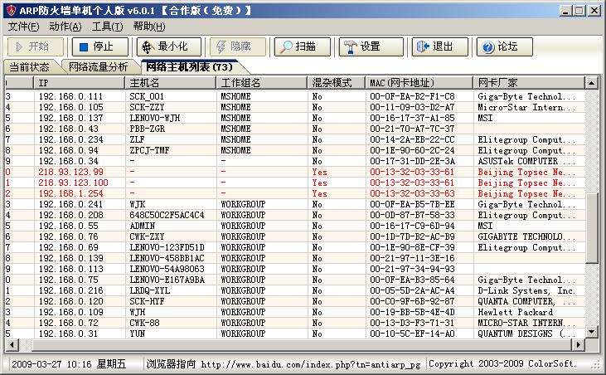This screenshot has width=606, height=375.
Task: Switch to the 网络流量分析 tab
Action: click(98, 67)
